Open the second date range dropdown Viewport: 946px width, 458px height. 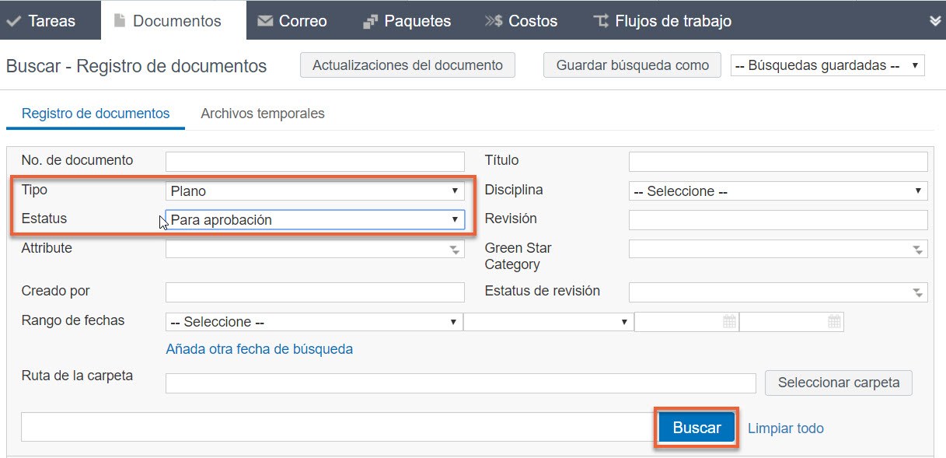pyautogui.click(x=549, y=322)
